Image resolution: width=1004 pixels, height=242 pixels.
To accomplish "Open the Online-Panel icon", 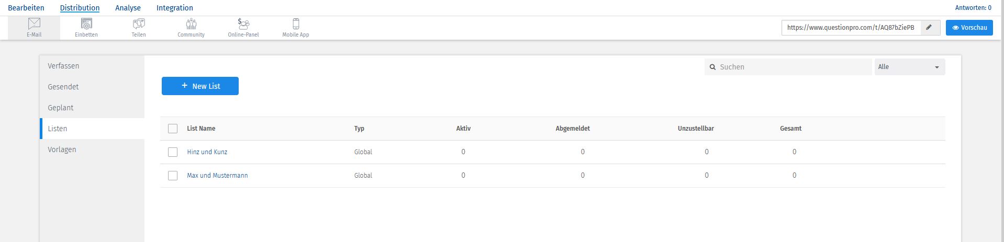I will pos(243,24).
